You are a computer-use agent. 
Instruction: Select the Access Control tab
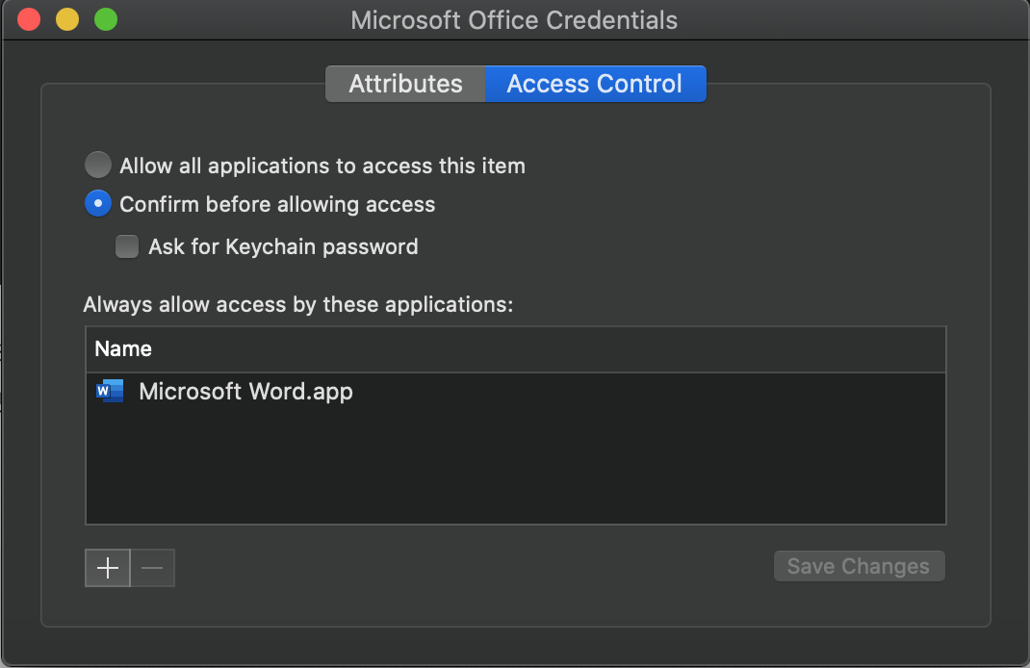pos(595,84)
